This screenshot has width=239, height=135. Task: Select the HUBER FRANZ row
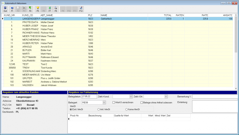(x=118, y=29)
